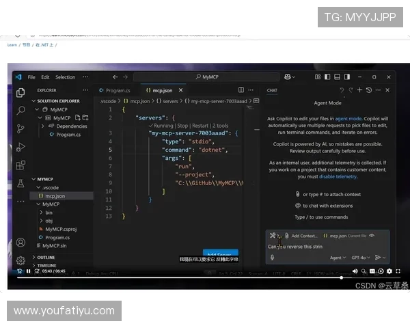Redo the last chat request
Image resolution: width=410 pixels, height=328 pixels.
click(x=351, y=90)
